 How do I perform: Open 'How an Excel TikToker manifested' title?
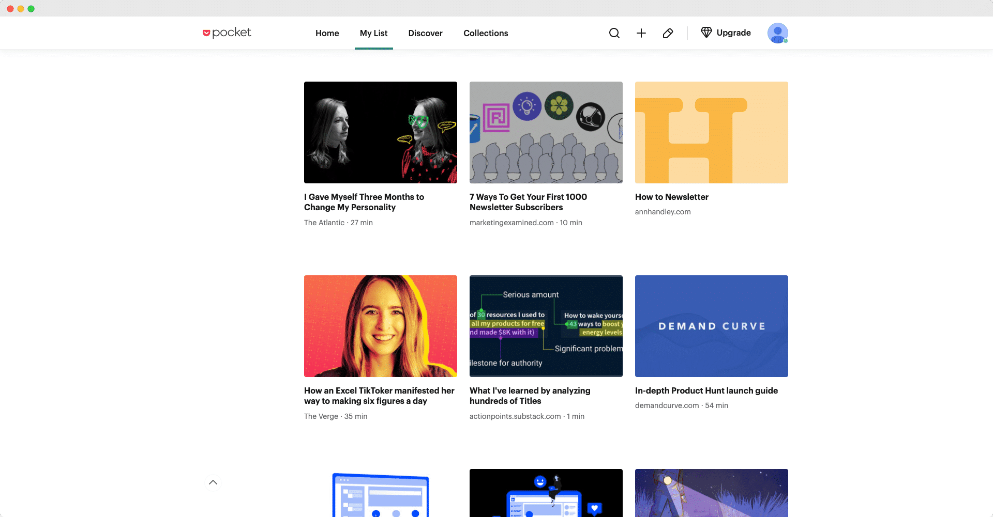pos(379,396)
